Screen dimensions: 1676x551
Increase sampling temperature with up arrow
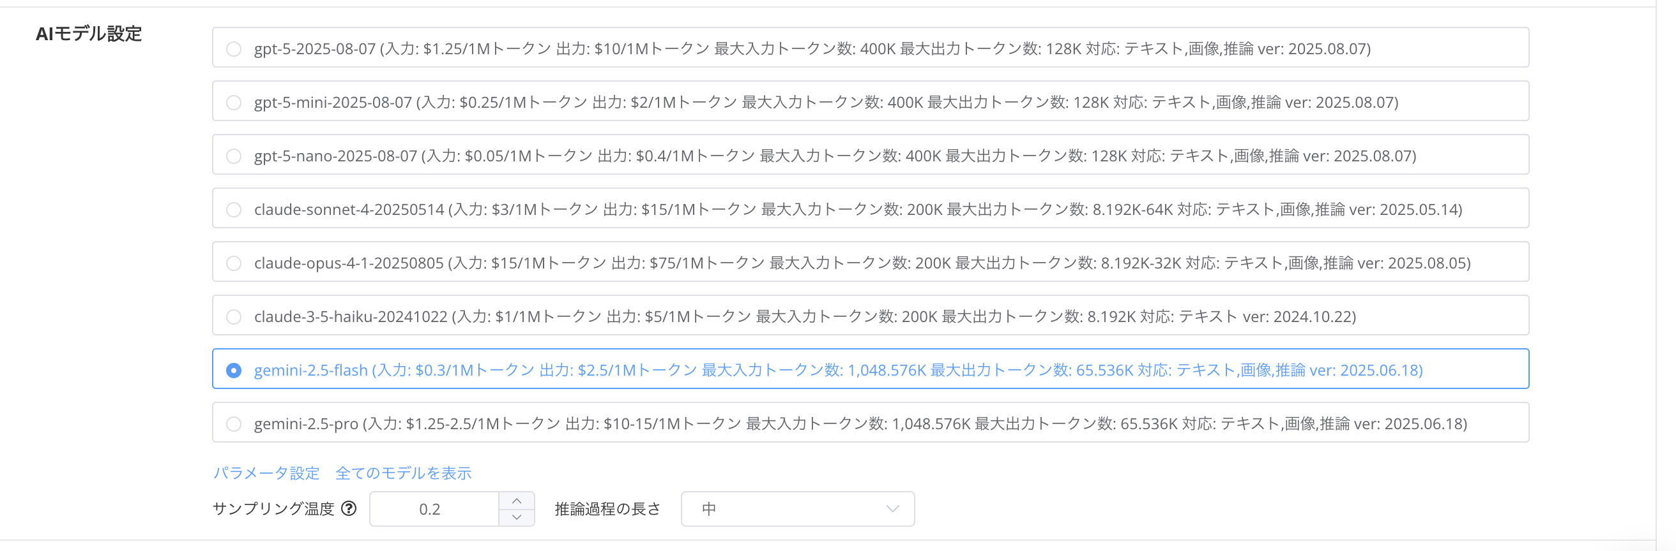click(517, 501)
